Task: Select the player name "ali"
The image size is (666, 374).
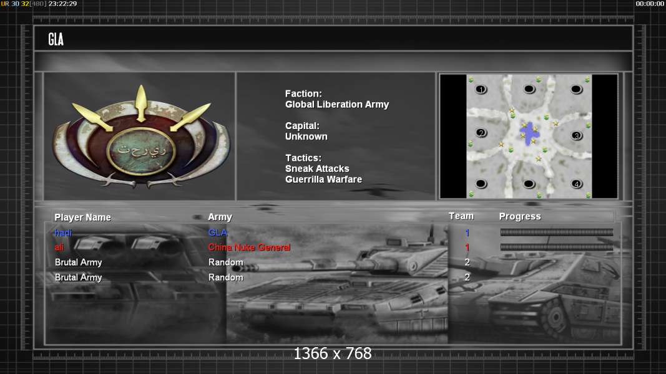Action: click(59, 247)
